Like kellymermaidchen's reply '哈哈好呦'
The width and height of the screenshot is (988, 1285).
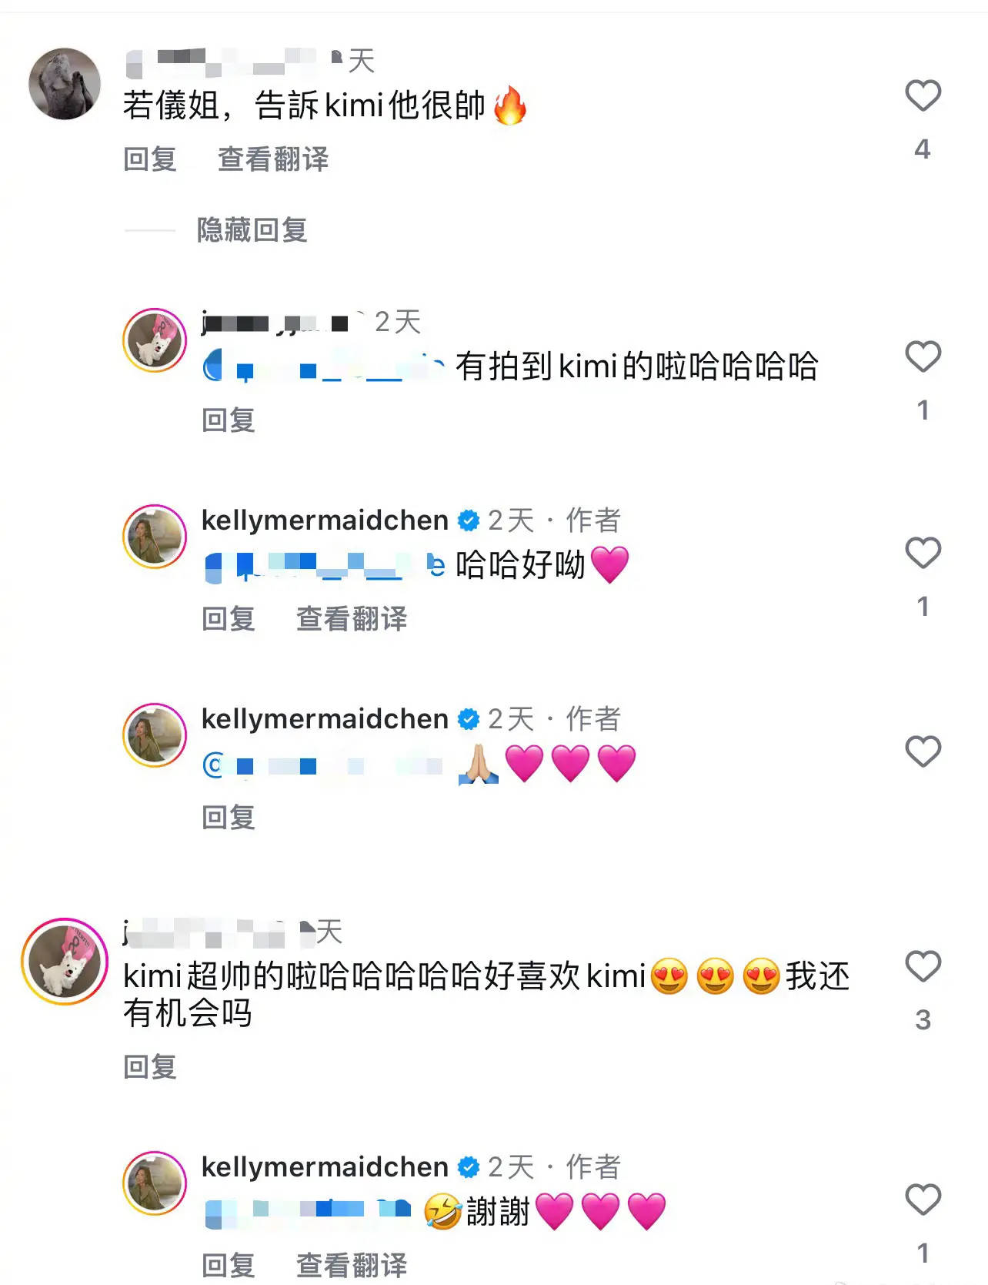pos(923,554)
